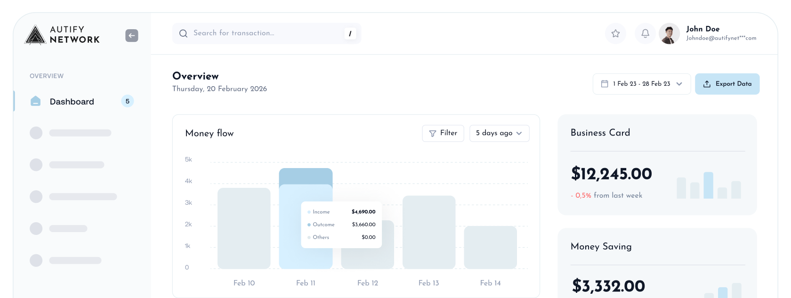Click the funnel icon on Filter
The width and height of the screenshot is (791, 298).
click(x=433, y=133)
